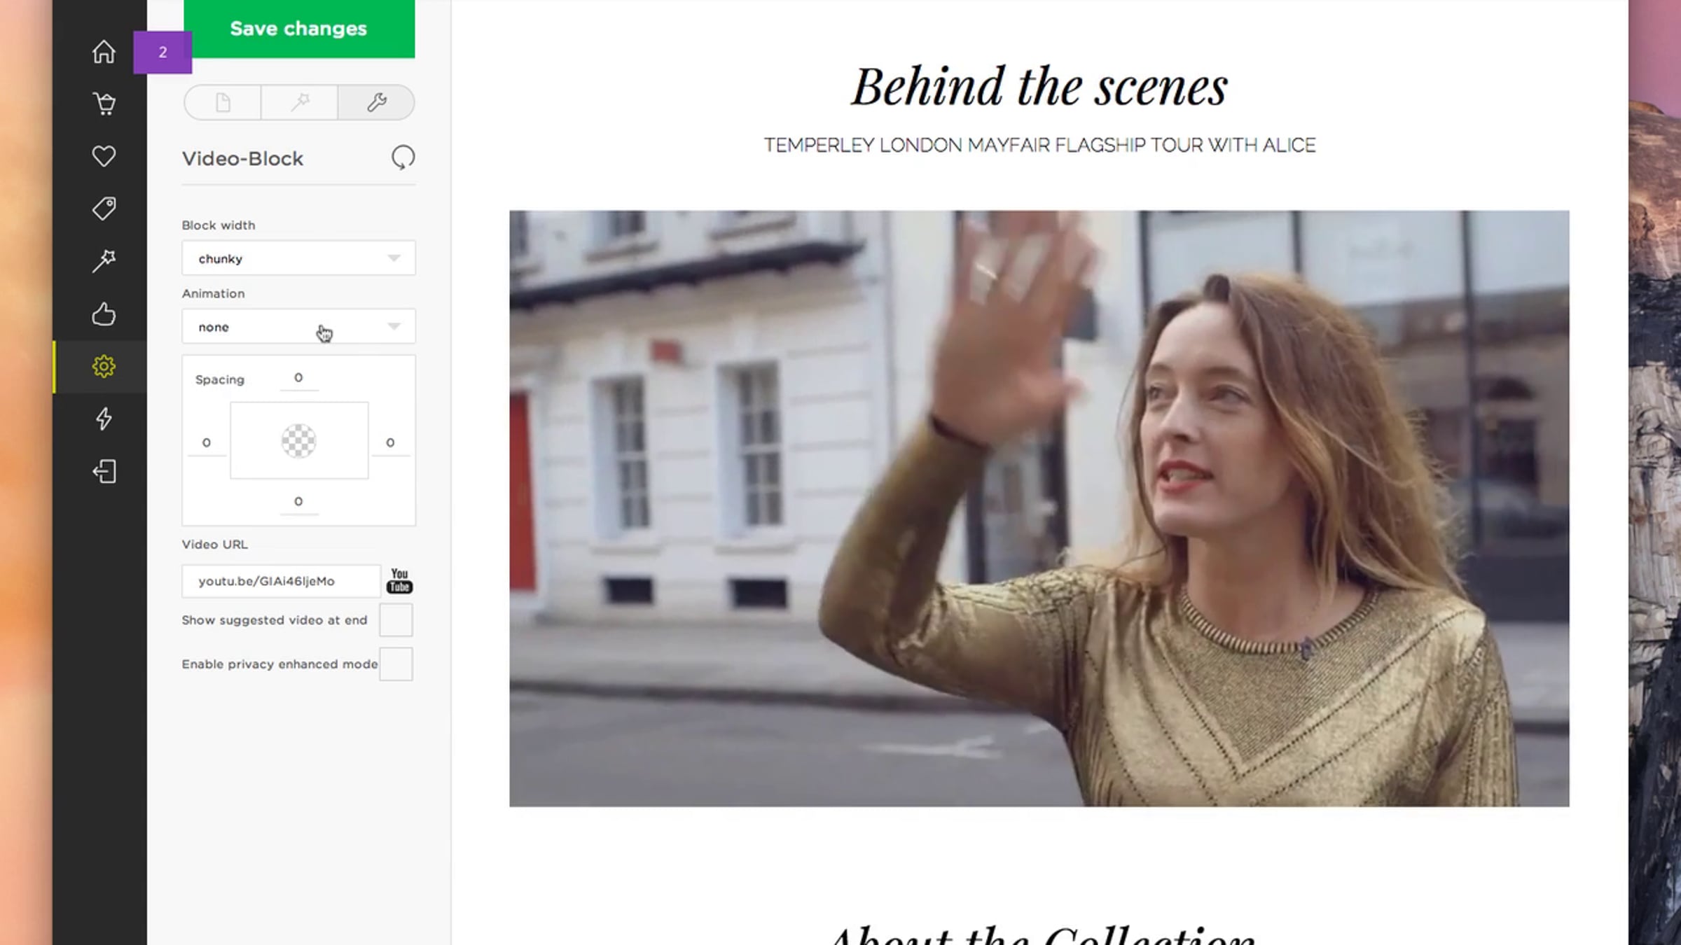Click the heart icon in sidebar
Viewport: 1681px width, 945px height.
coord(104,155)
